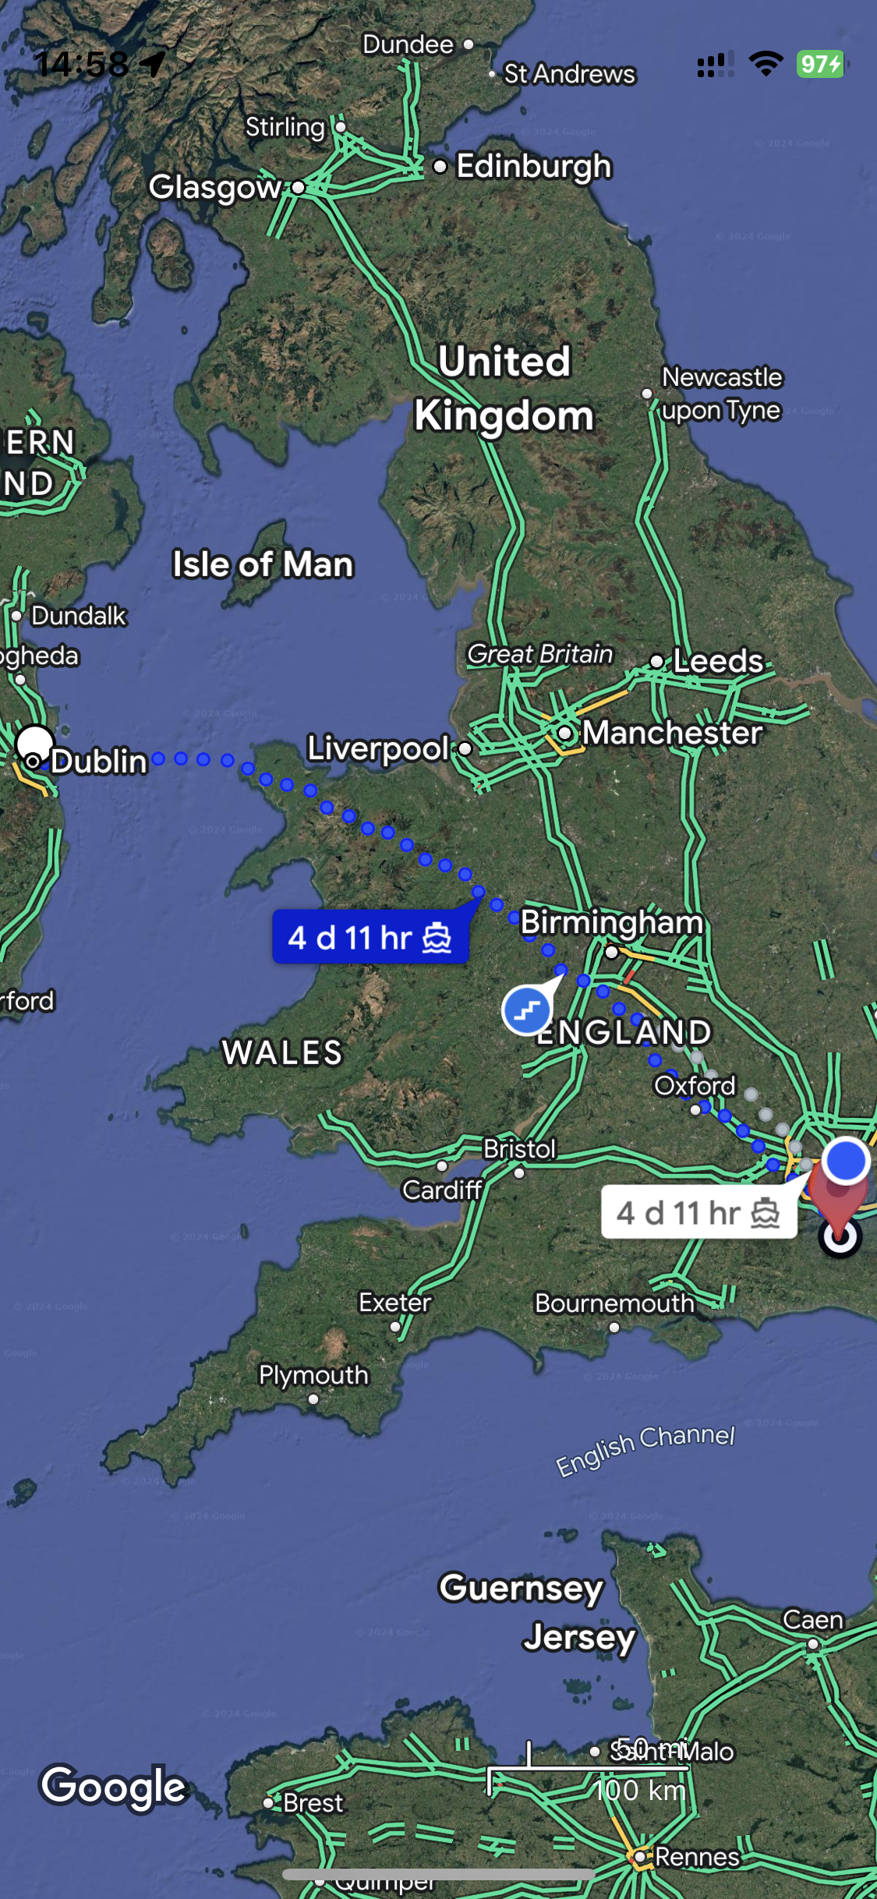The image size is (877, 1899).
Task: Select the white alternate 4 d 11 hr route label
Action: 699,1212
